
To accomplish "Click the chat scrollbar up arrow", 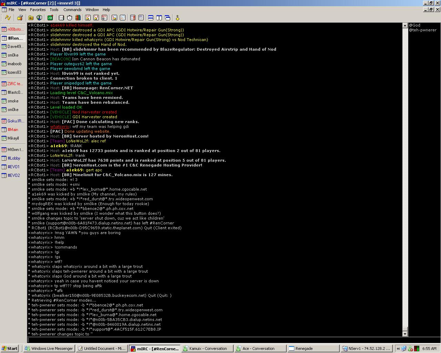I will pos(405,26).
